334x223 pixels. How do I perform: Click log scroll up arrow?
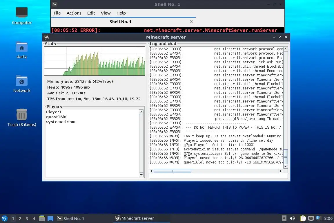[x=286, y=49]
